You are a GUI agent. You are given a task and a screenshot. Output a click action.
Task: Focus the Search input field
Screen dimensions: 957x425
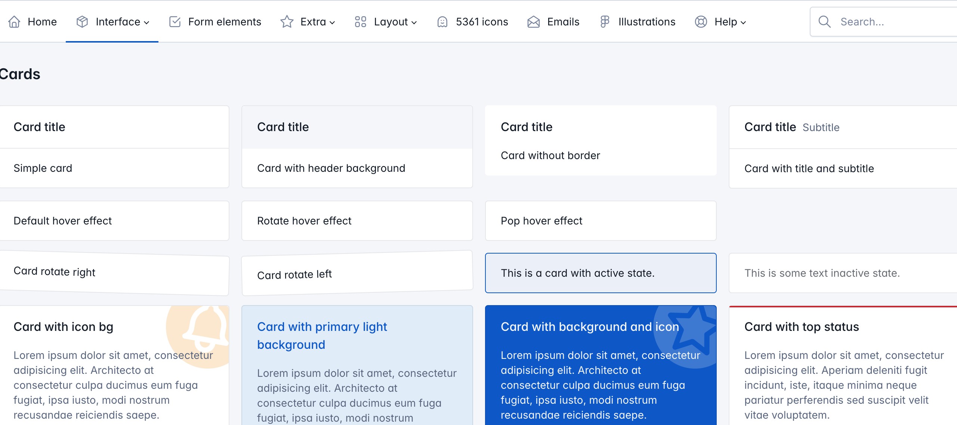tap(883, 22)
